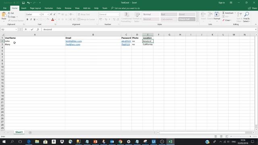Switch to the Insert ribbon tab
This screenshot has height=145, width=258.
click(24, 8)
